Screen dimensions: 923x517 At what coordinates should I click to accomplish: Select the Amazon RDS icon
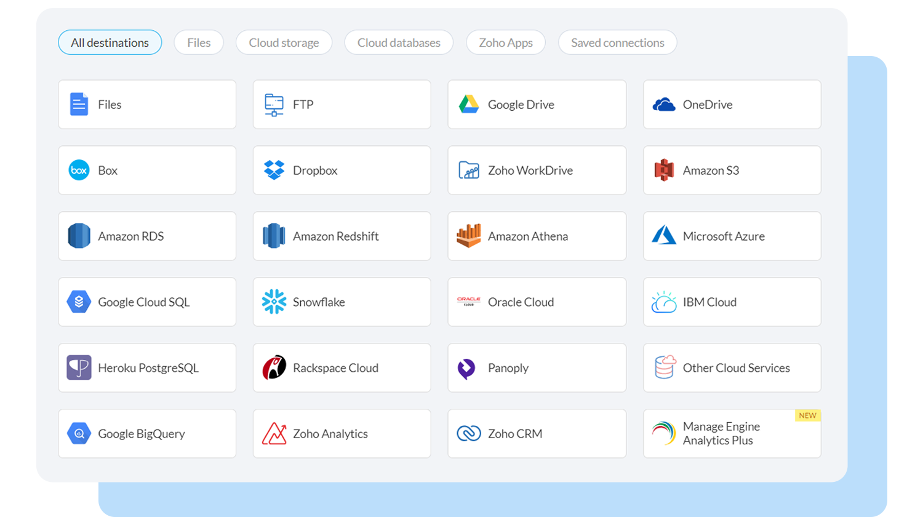pos(79,236)
